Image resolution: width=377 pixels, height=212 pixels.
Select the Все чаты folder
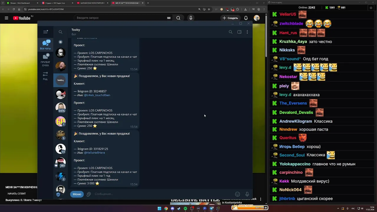tap(45, 45)
